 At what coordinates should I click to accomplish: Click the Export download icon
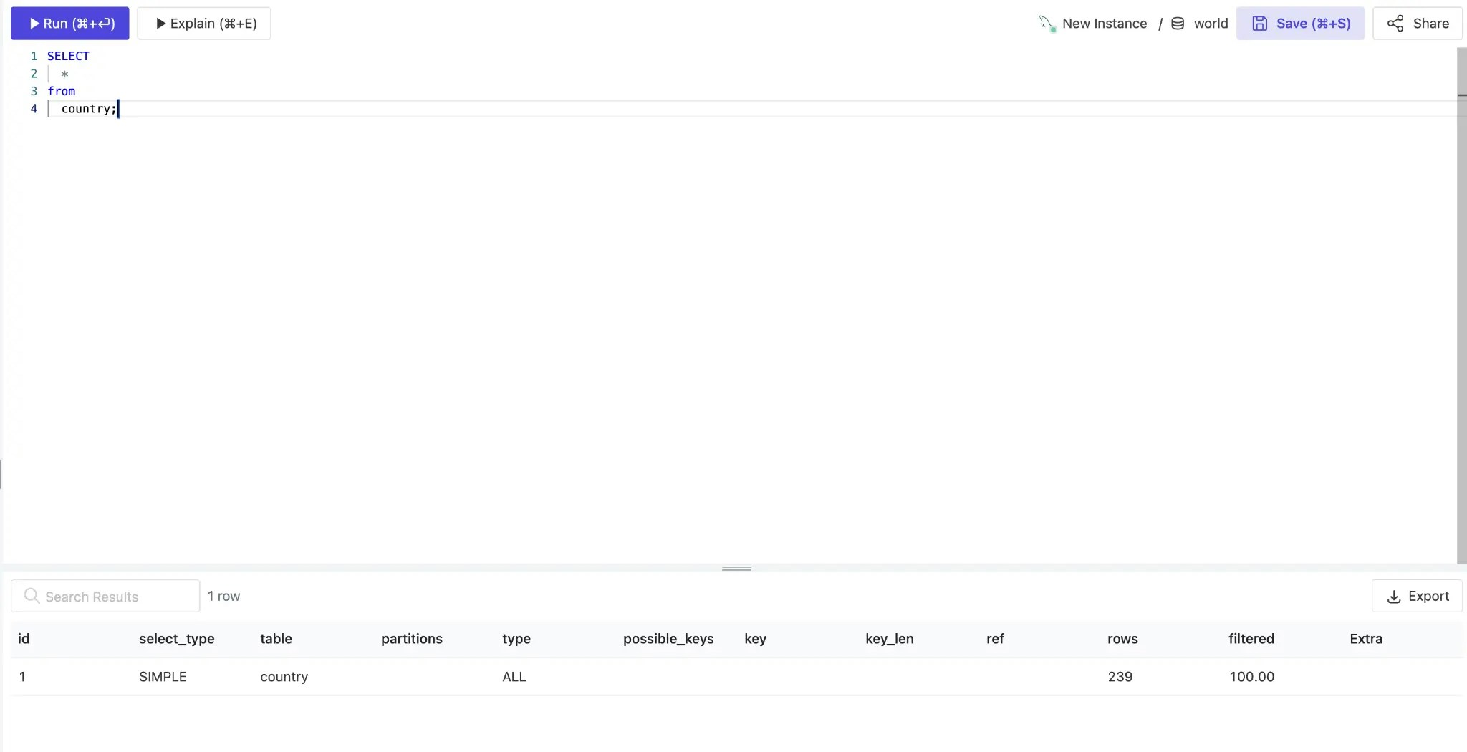pos(1394,597)
